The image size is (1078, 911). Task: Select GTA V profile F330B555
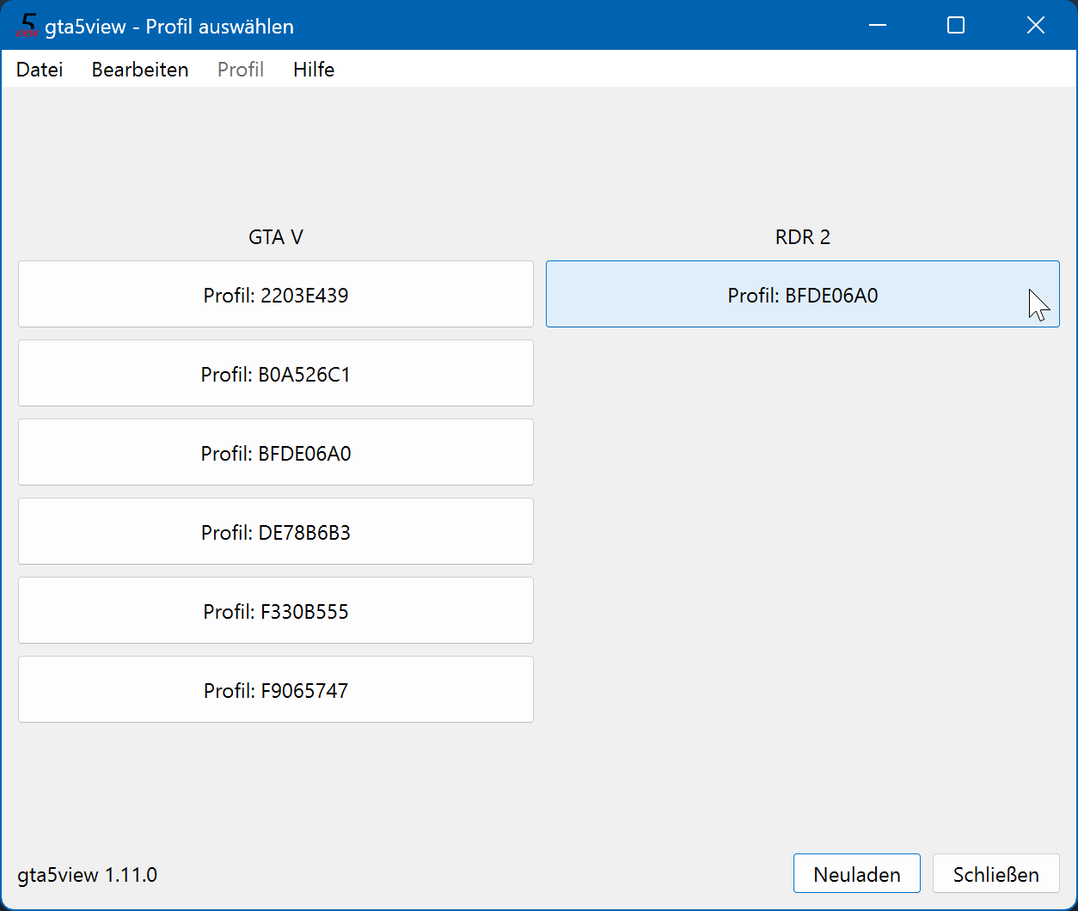click(x=276, y=611)
